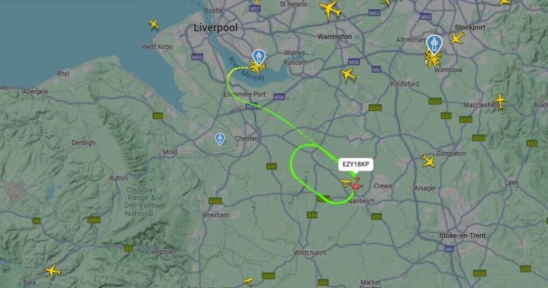Select the aircraft at the bottom near A495
Viewport: 548px width, 288px height.
tap(248, 281)
